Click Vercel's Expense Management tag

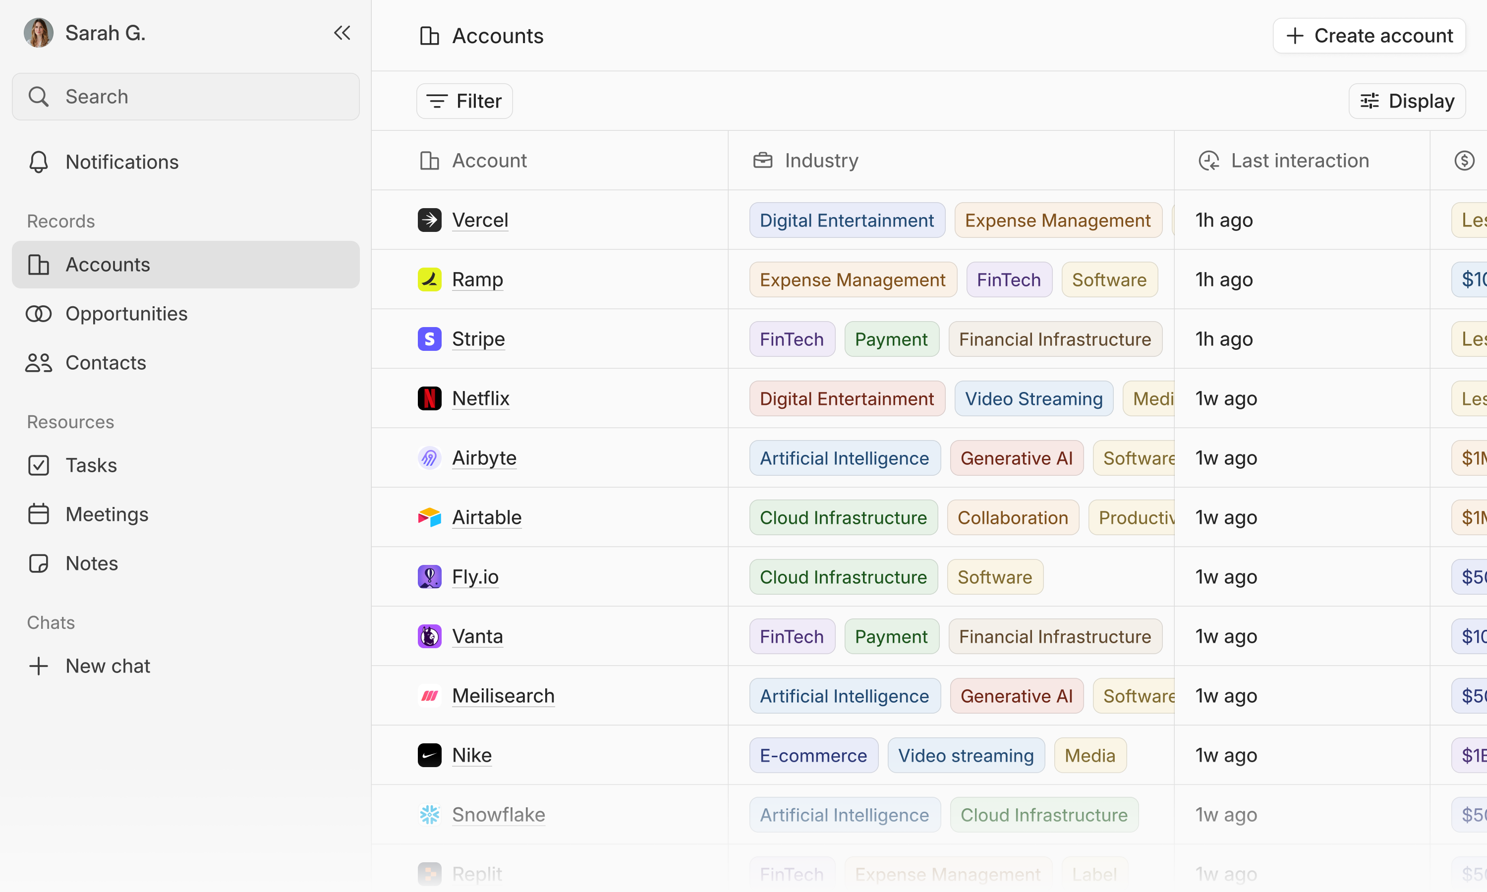(1058, 220)
